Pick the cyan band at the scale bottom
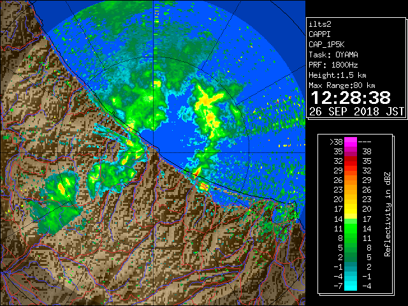The height and width of the screenshot is (306, 408). click(351, 286)
